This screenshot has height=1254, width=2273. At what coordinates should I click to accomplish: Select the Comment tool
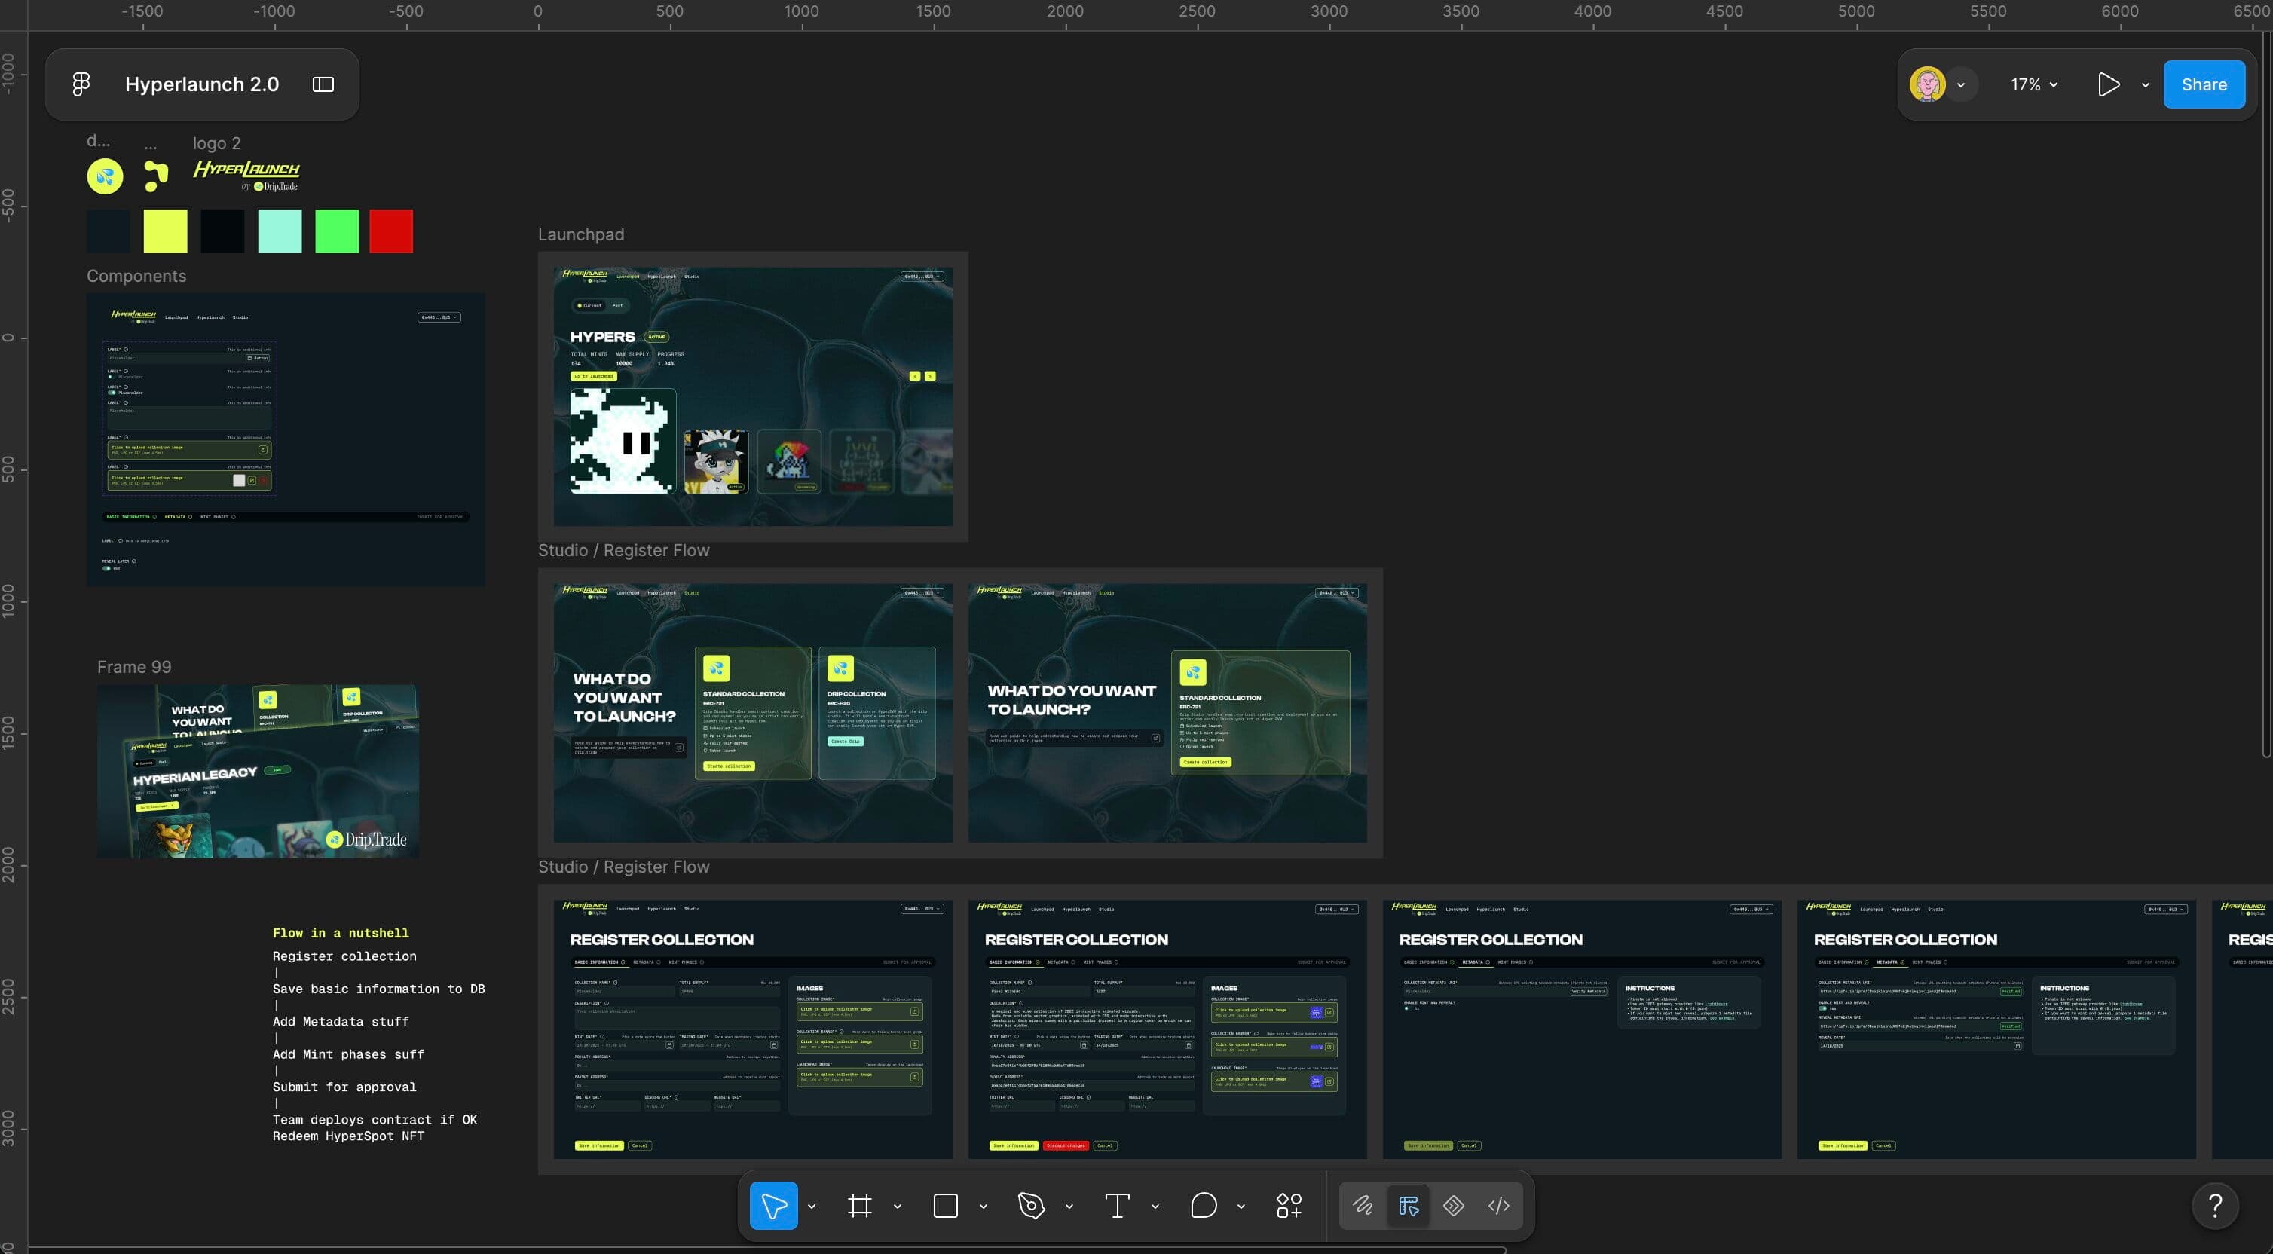pos(1204,1206)
